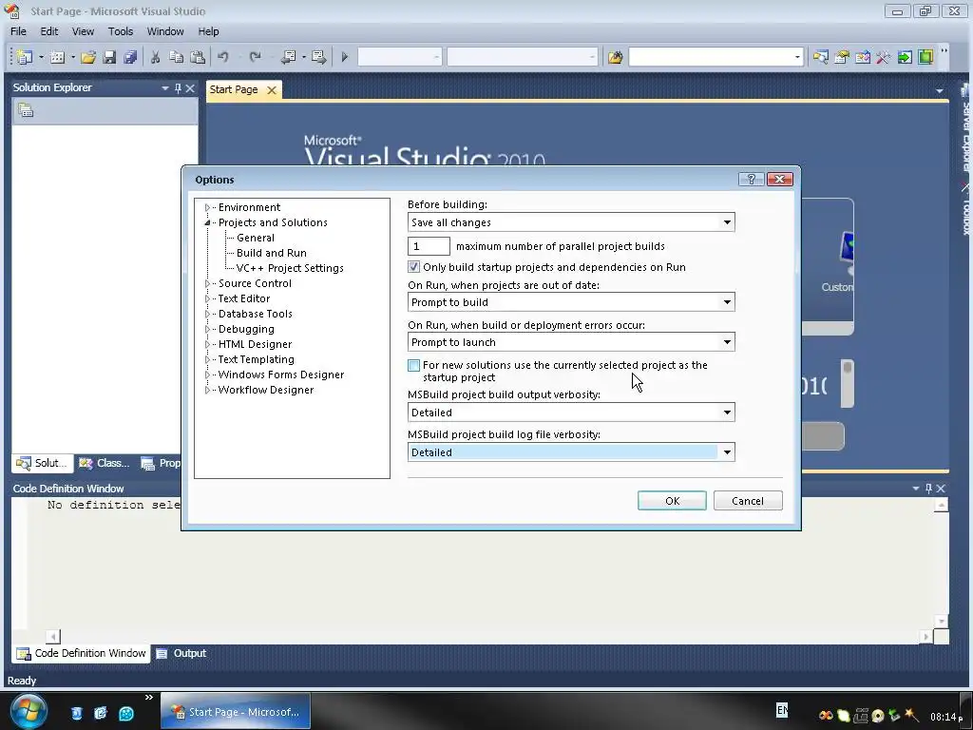973x730 pixels.
Task: Select 'HTML Designer' in options tree
Action: (255, 344)
